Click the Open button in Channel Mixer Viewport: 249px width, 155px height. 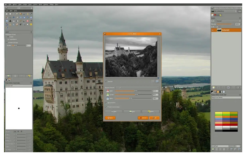click(x=114, y=112)
